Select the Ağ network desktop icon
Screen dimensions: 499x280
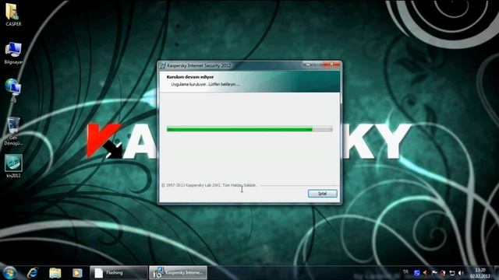(13, 90)
